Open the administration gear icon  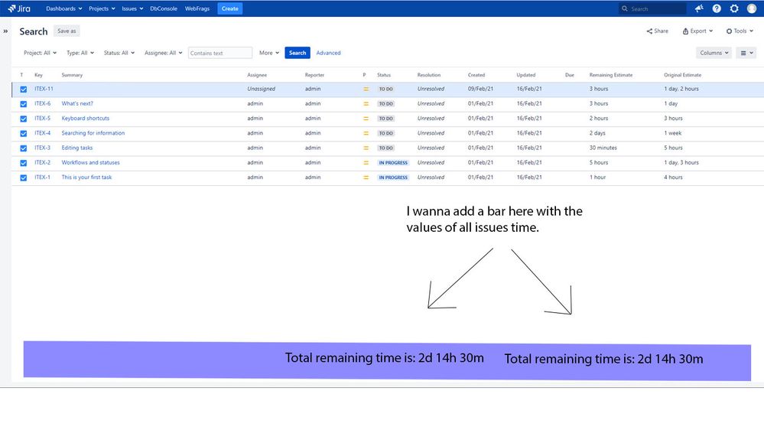point(733,8)
